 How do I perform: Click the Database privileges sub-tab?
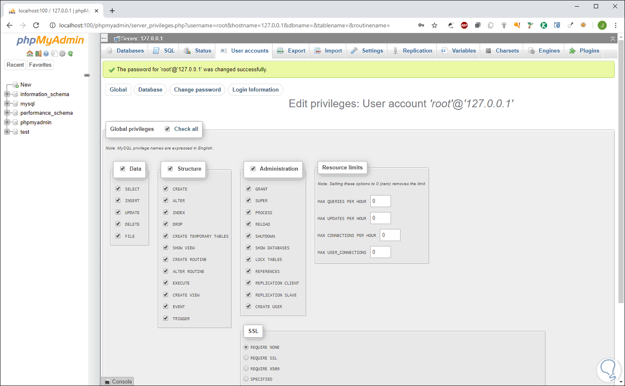pos(150,89)
